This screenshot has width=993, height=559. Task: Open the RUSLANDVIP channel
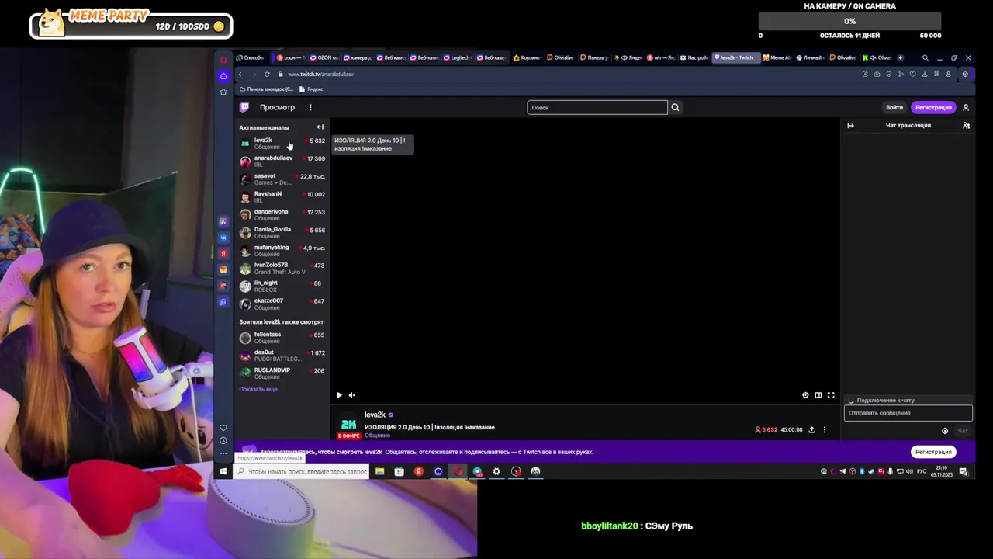282,373
